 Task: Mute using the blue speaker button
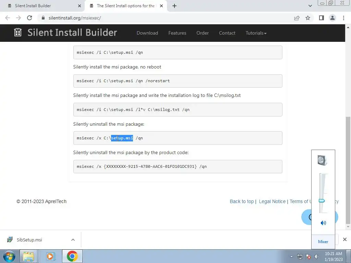click(323, 223)
